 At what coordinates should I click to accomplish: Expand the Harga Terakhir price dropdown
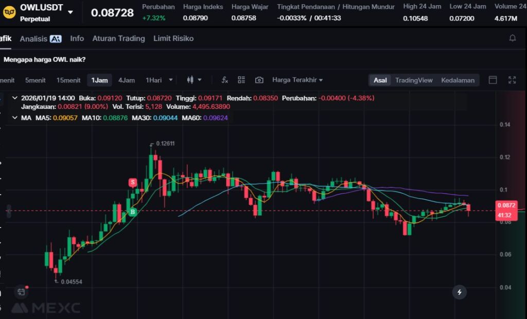click(x=297, y=80)
